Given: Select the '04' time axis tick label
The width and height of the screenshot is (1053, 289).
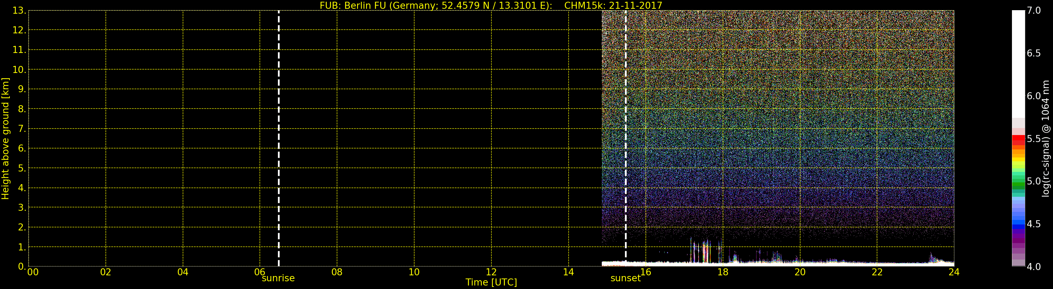Looking at the screenshot, I should tap(183, 272).
